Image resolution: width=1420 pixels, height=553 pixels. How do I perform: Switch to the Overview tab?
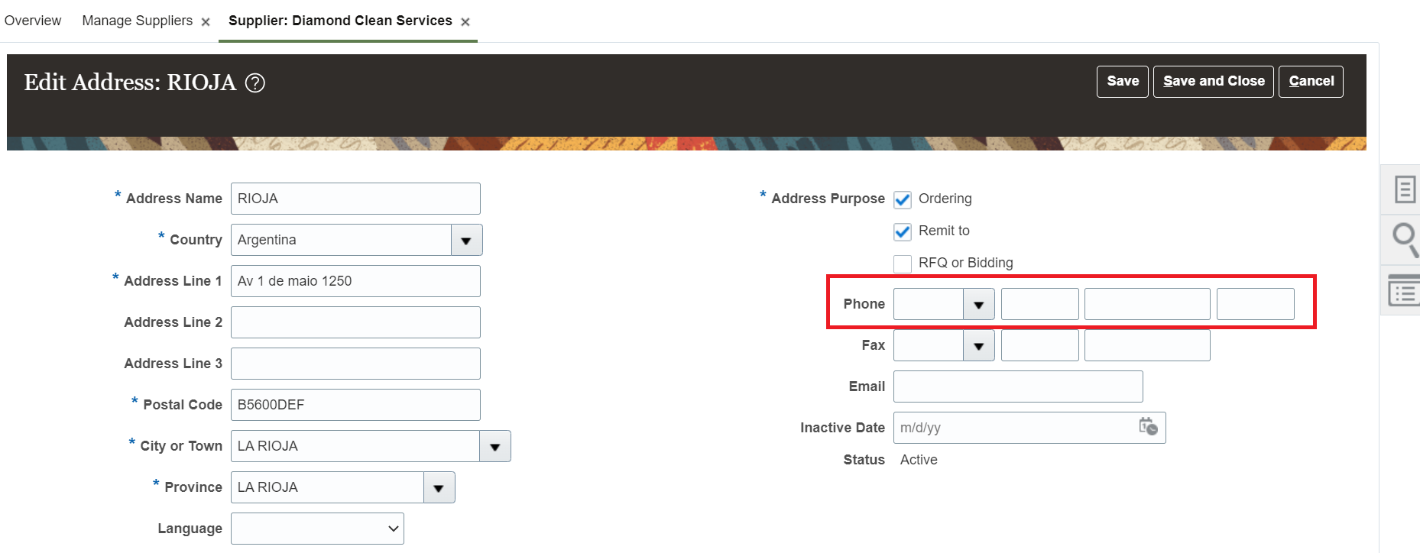(33, 21)
